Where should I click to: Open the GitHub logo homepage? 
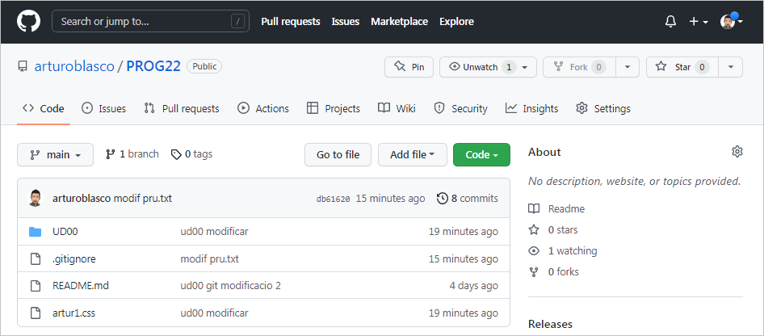point(29,22)
